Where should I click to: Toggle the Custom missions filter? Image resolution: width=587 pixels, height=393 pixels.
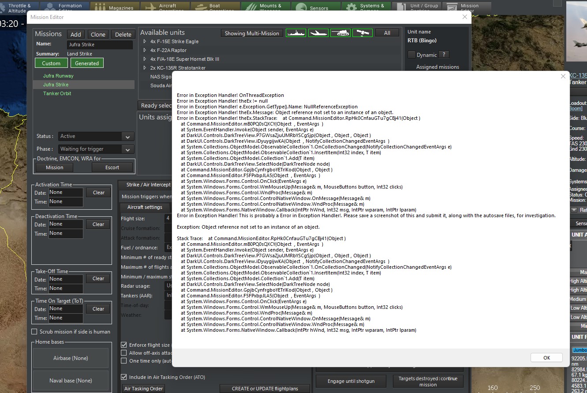pos(51,63)
